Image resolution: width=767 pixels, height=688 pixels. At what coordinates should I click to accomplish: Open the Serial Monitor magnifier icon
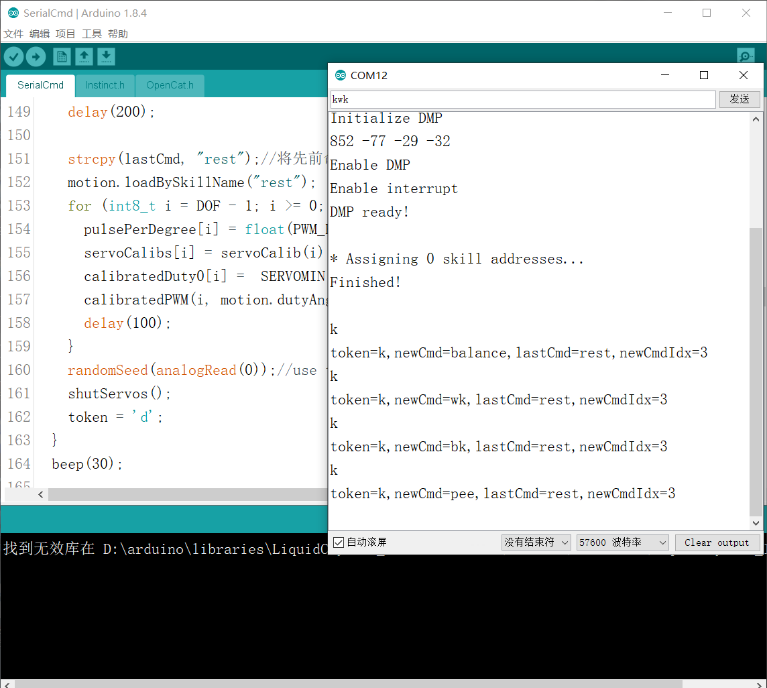746,56
